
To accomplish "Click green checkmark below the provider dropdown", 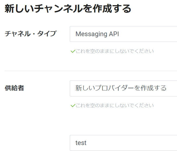I will [x=73, y=106].
